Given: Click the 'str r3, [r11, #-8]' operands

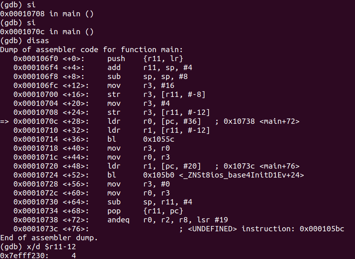Looking at the screenshot, I should tap(174, 94).
